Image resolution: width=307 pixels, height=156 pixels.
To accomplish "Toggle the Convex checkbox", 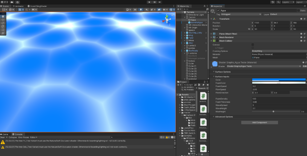I will [x=253, y=44].
